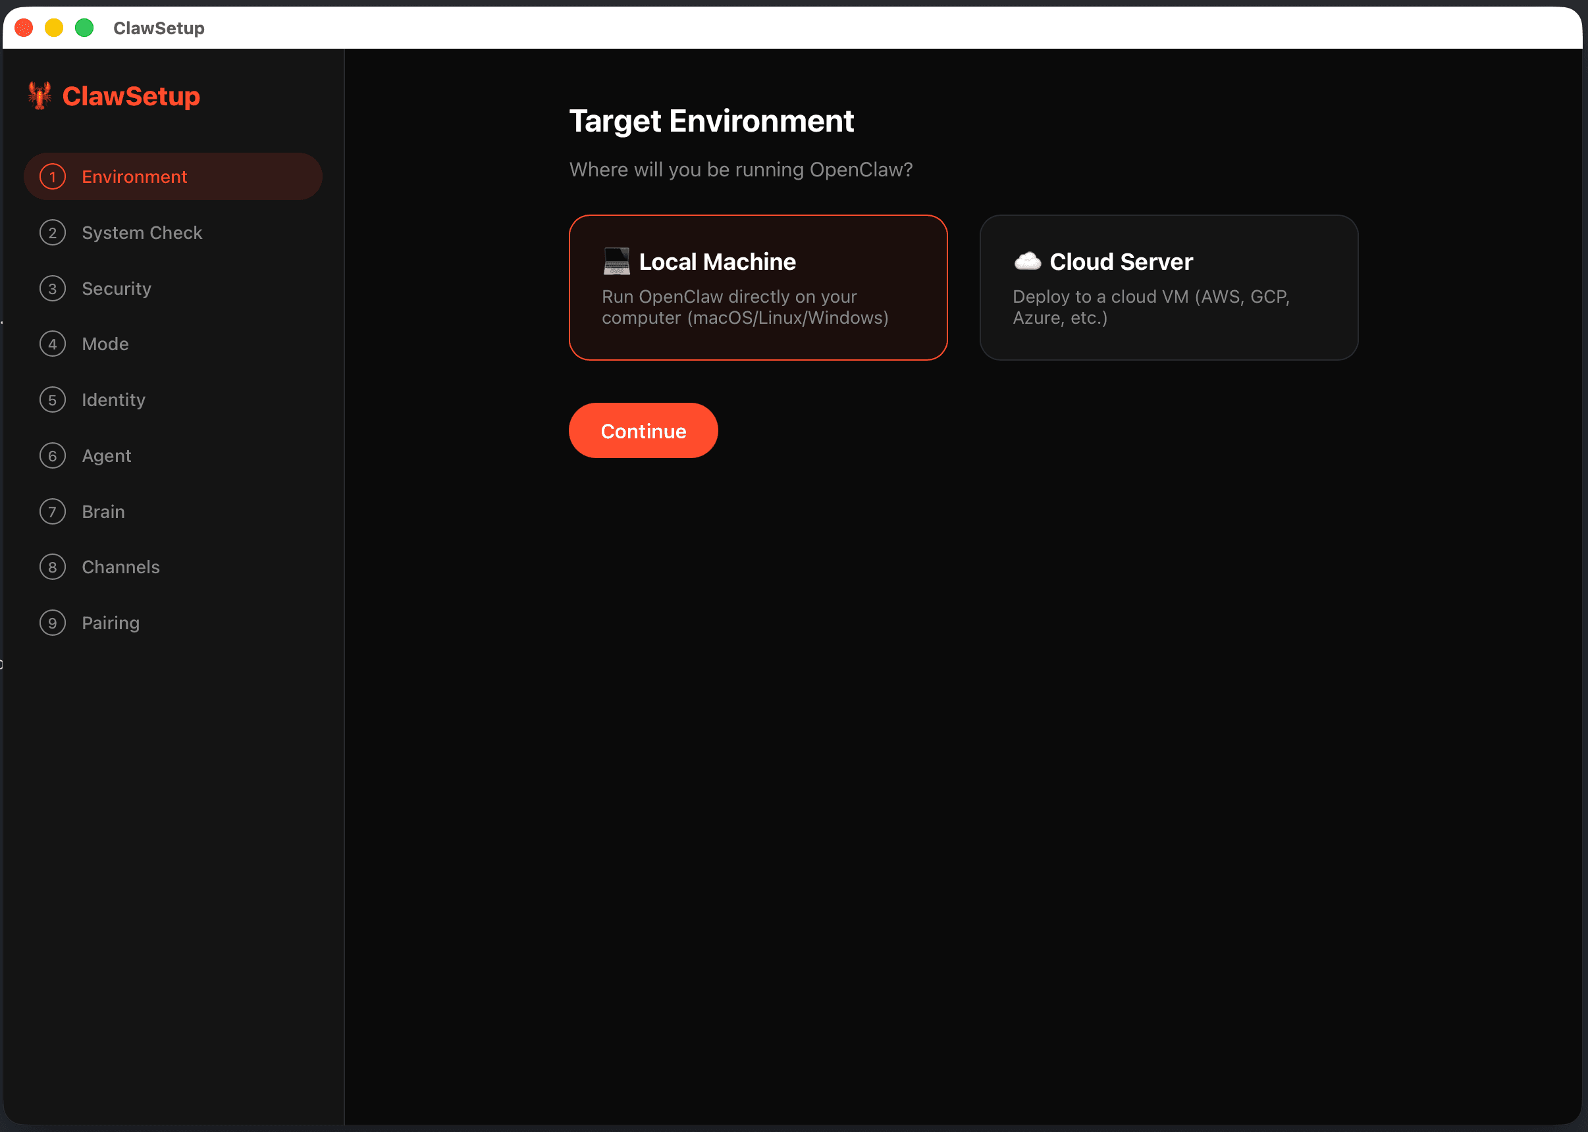The image size is (1588, 1132).
Task: Click the Channels step number icon
Action: pos(53,567)
